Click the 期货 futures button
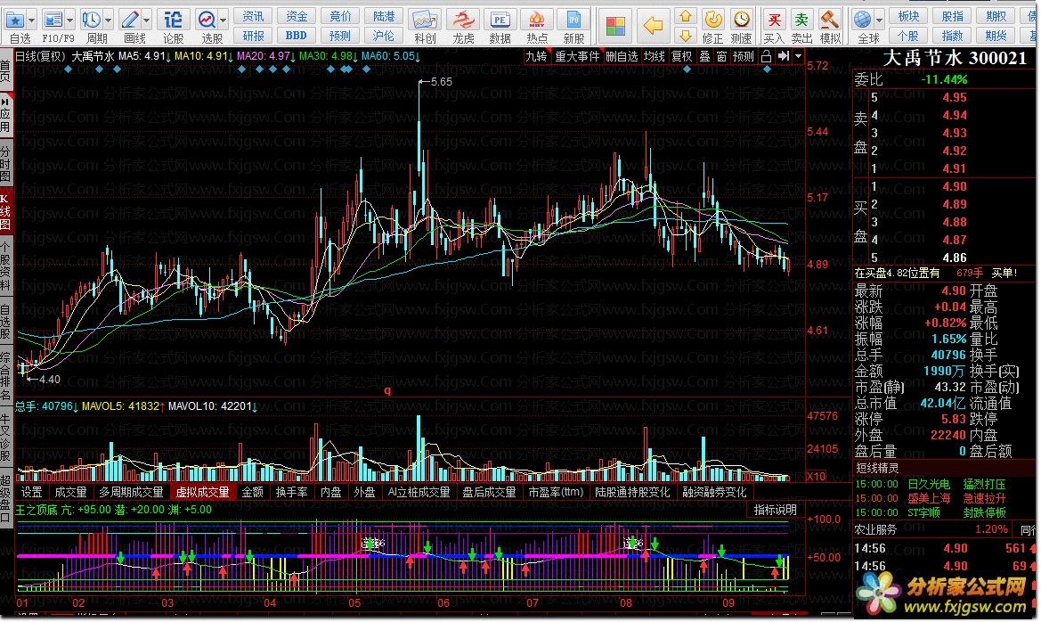The height and width of the screenshot is (622, 1041). click(996, 36)
